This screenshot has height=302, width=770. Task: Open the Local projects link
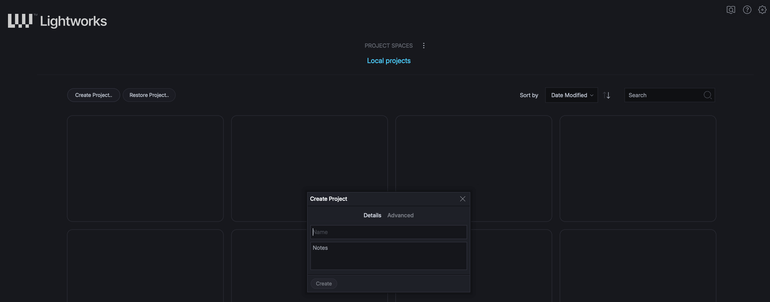click(388, 61)
